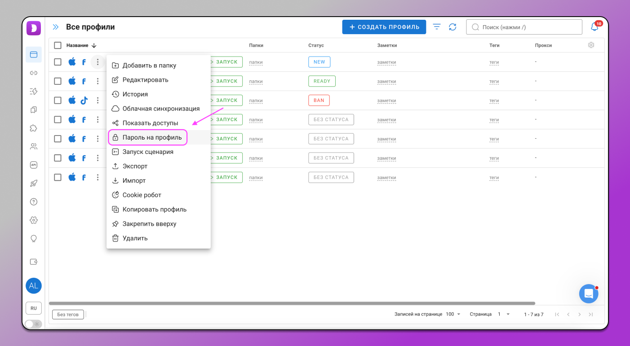The width and height of the screenshot is (630, 346).
Task: Tick the select-all checkbox in header
Action: (58, 45)
